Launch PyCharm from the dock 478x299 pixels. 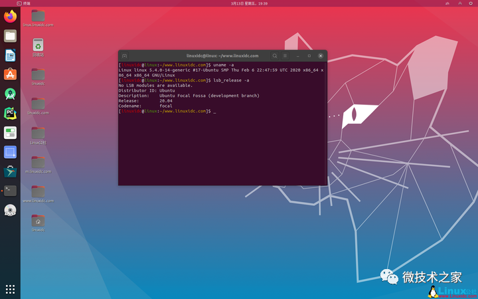11,114
